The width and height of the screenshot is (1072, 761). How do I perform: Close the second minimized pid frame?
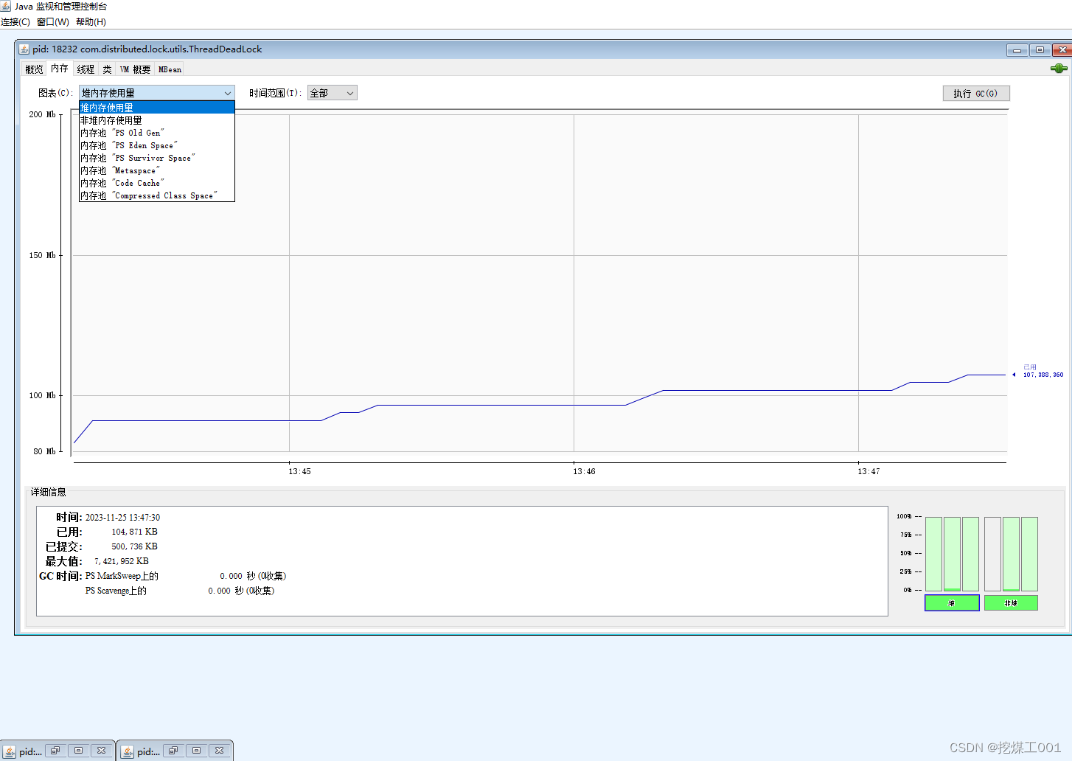point(220,751)
